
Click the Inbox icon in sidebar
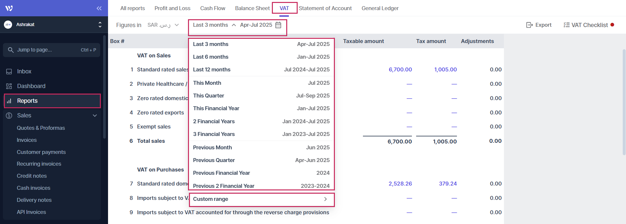(x=9, y=71)
